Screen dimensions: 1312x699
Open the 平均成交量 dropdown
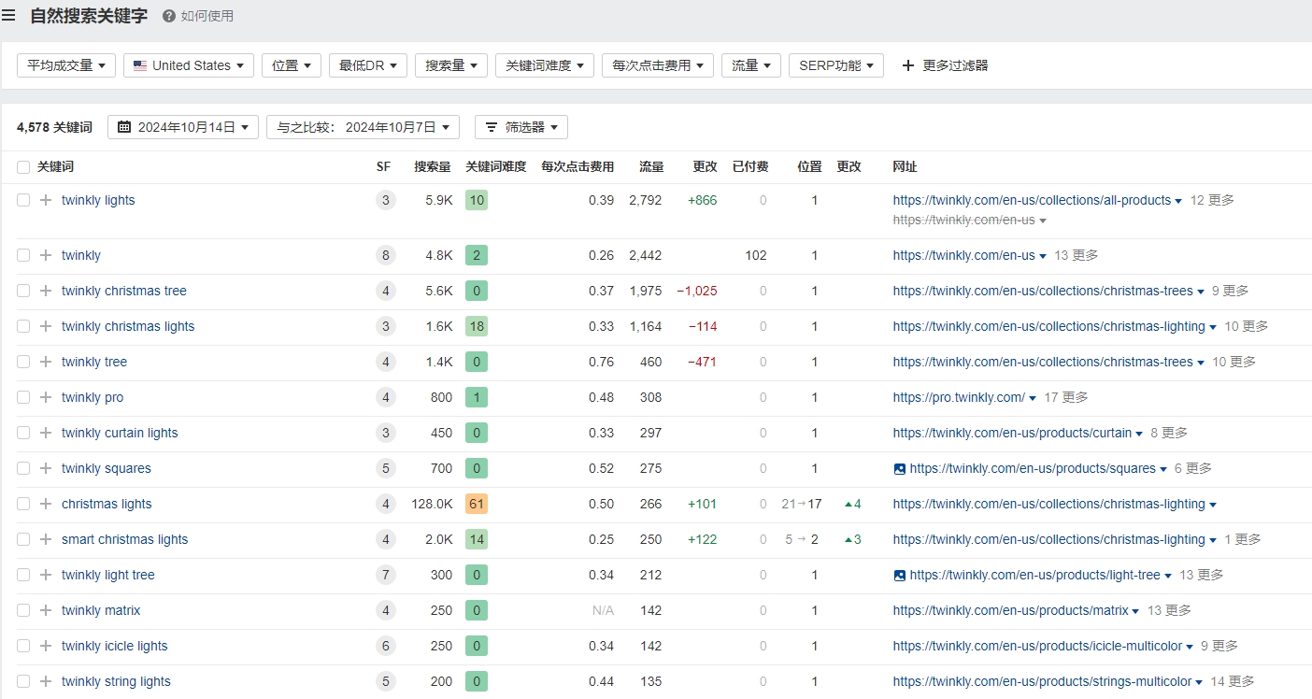click(66, 65)
